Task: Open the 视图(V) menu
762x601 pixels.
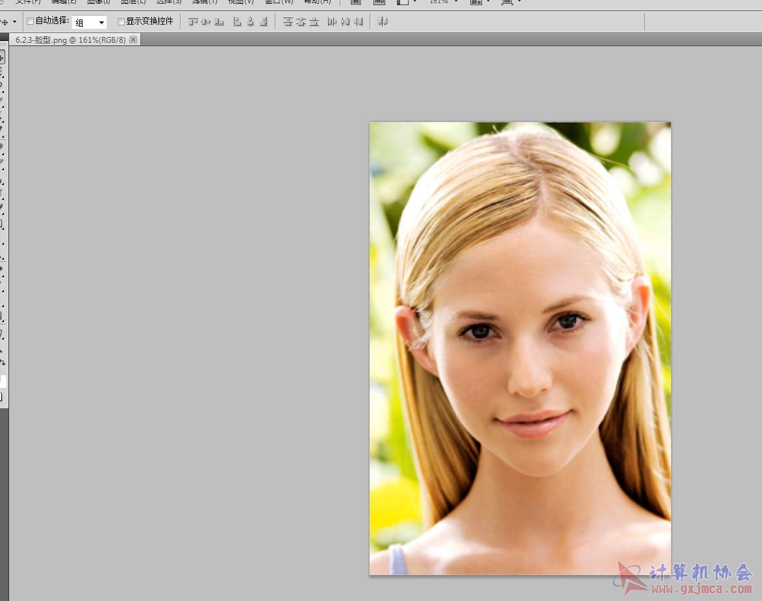Action: point(241,2)
